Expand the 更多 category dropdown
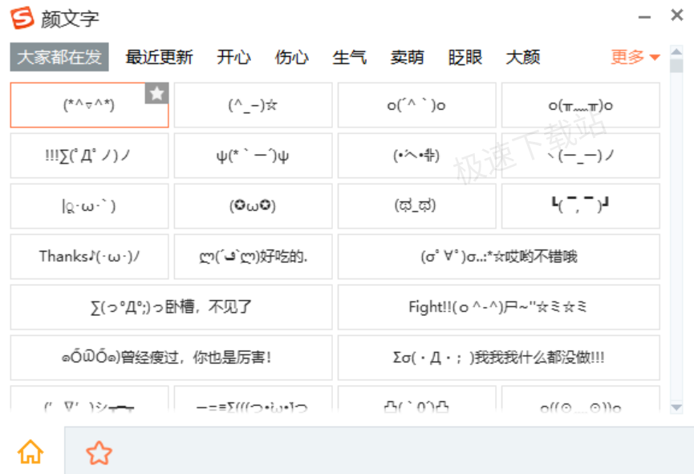 click(x=633, y=57)
